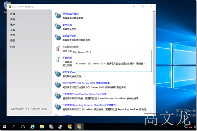197x131 pixels.
Task: Open the 安全文档 link
Action: click(67, 25)
